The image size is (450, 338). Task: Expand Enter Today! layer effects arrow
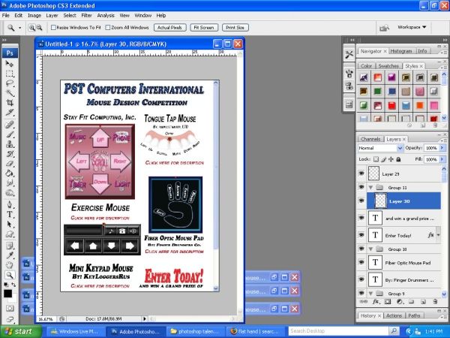(439, 235)
